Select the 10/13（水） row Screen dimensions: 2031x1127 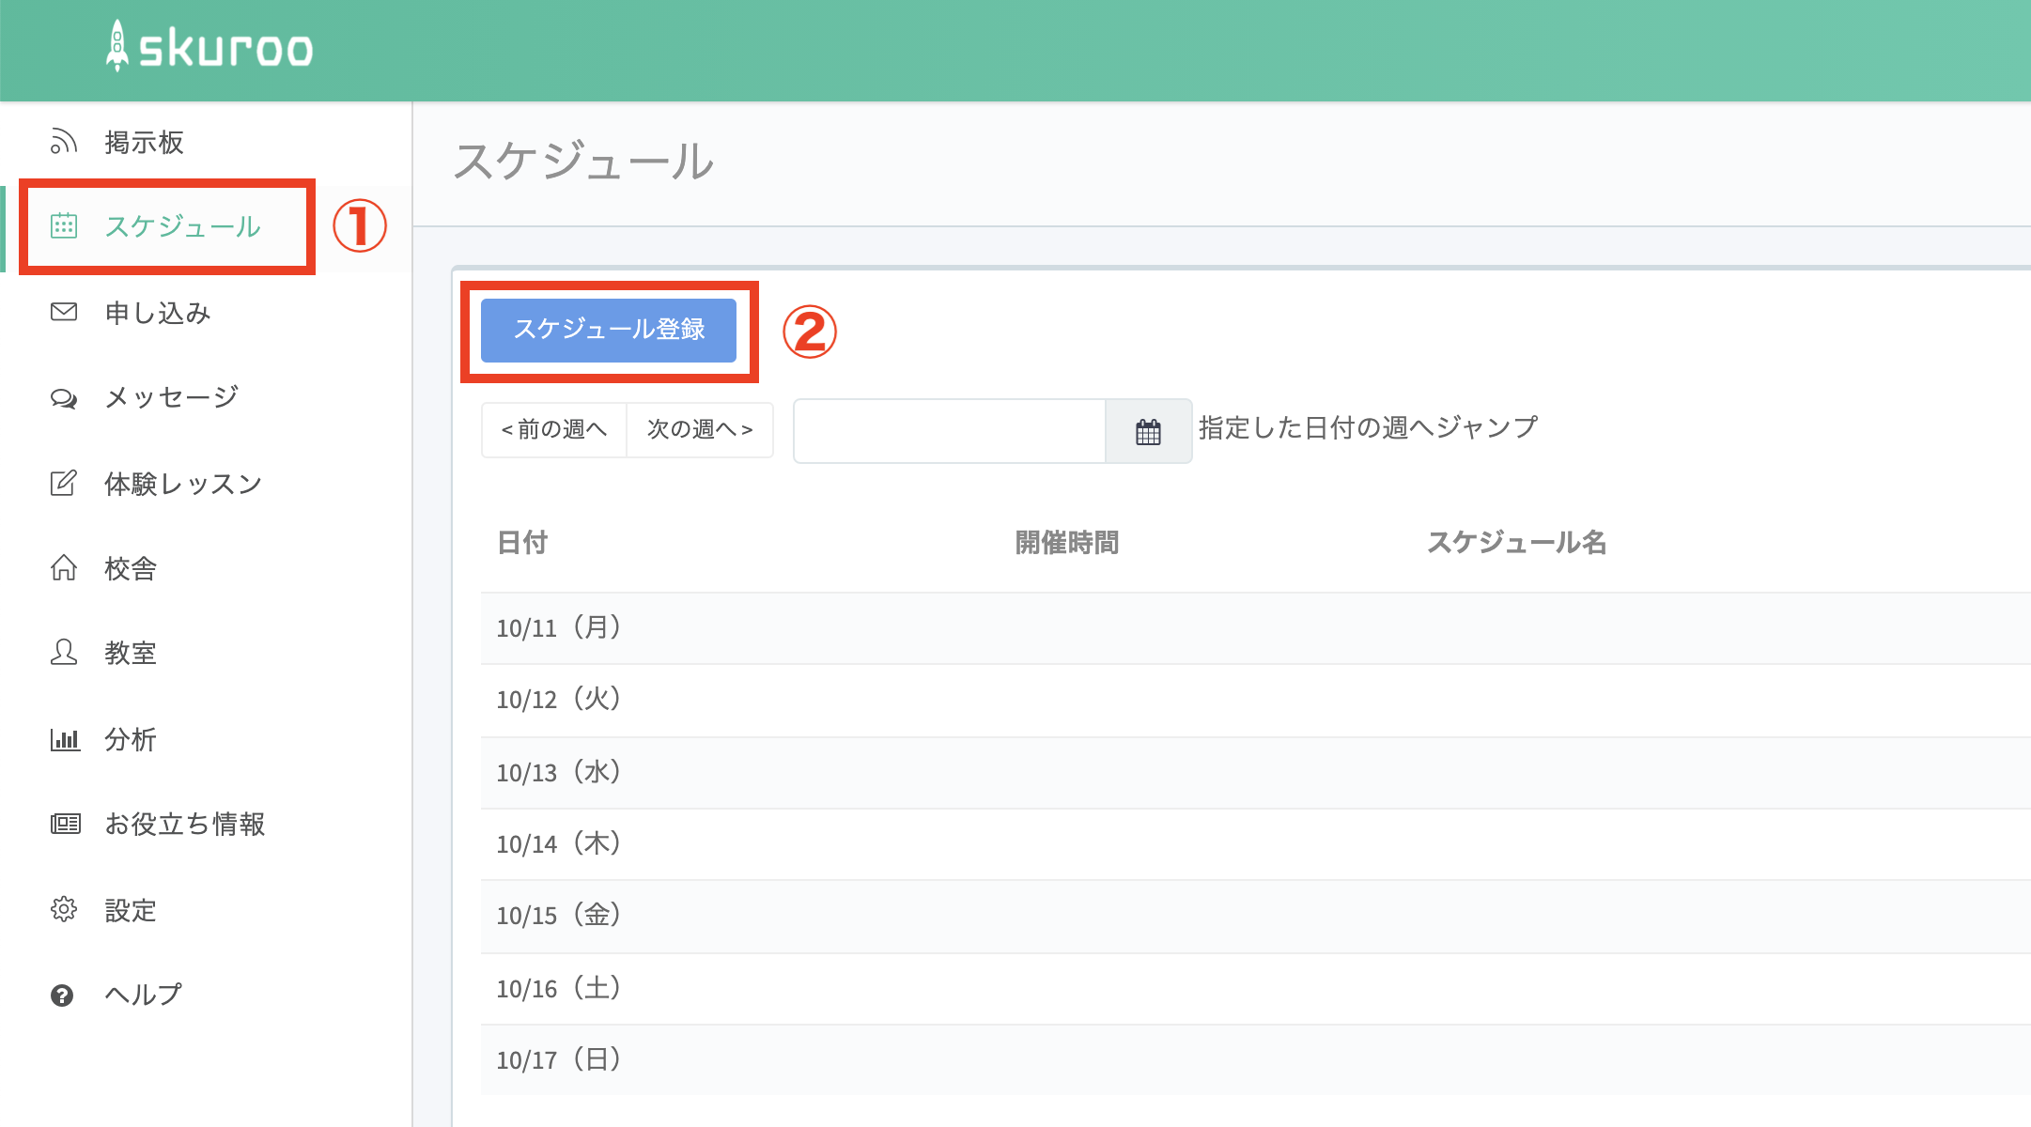[x=1256, y=772]
